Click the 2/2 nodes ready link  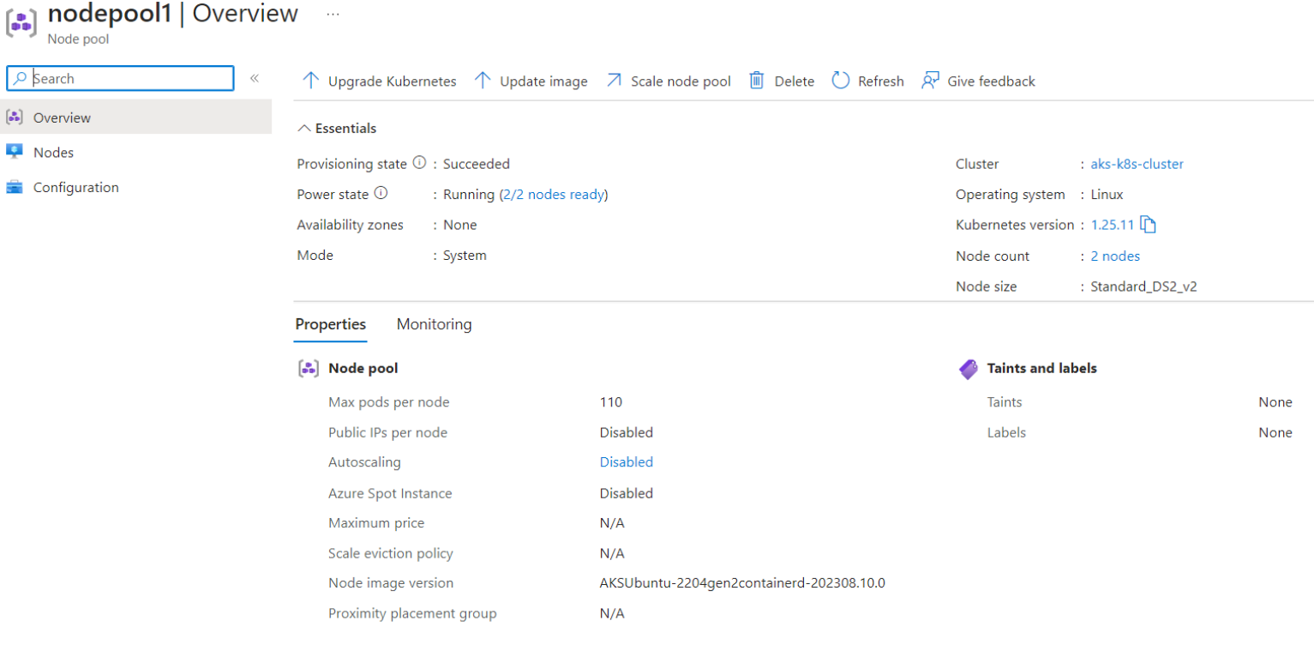coord(553,195)
